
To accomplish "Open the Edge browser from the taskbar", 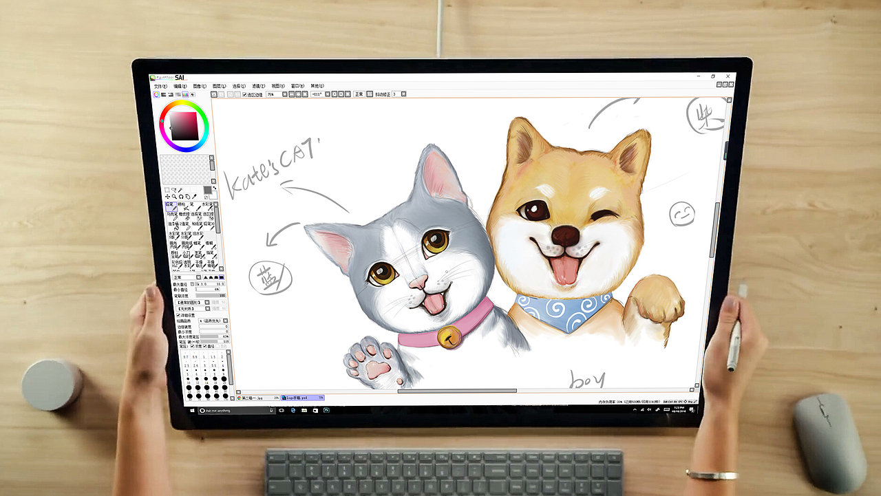I will pos(294,410).
